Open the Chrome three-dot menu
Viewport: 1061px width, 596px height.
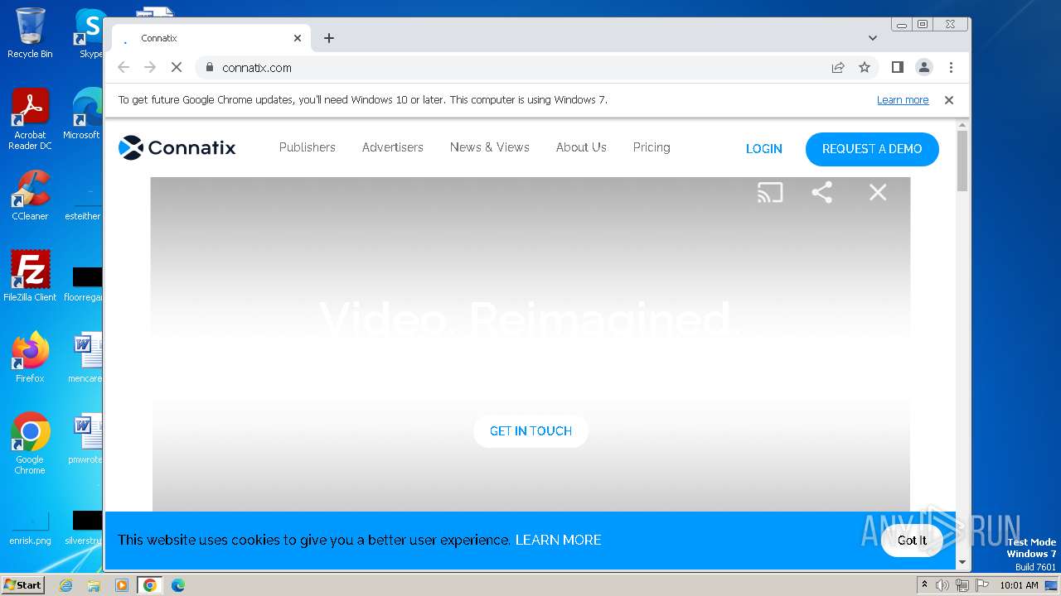pyautogui.click(x=951, y=68)
